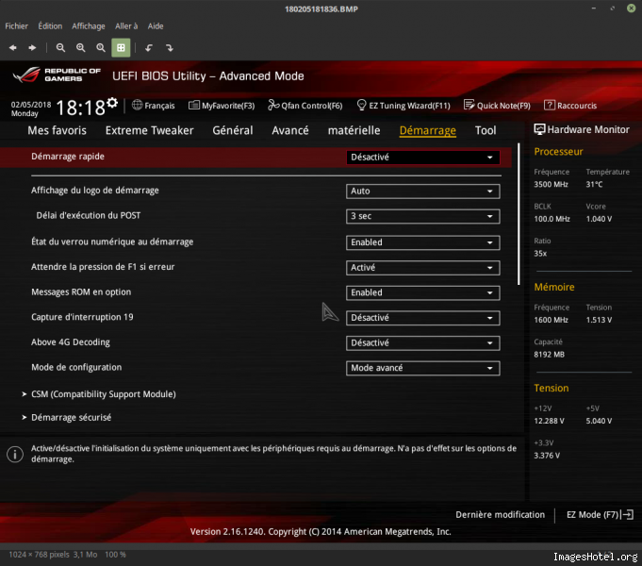Click the 8192 MB capacity value
The height and width of the screenshot is (566, 642).
549,355
